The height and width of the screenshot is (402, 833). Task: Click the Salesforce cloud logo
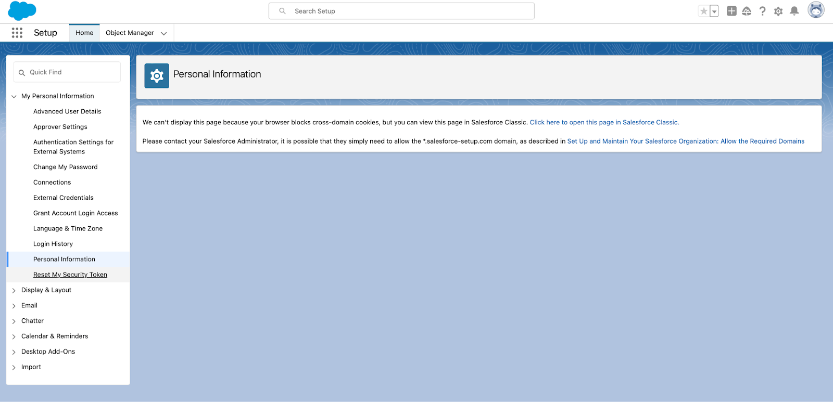coord(22,11)
